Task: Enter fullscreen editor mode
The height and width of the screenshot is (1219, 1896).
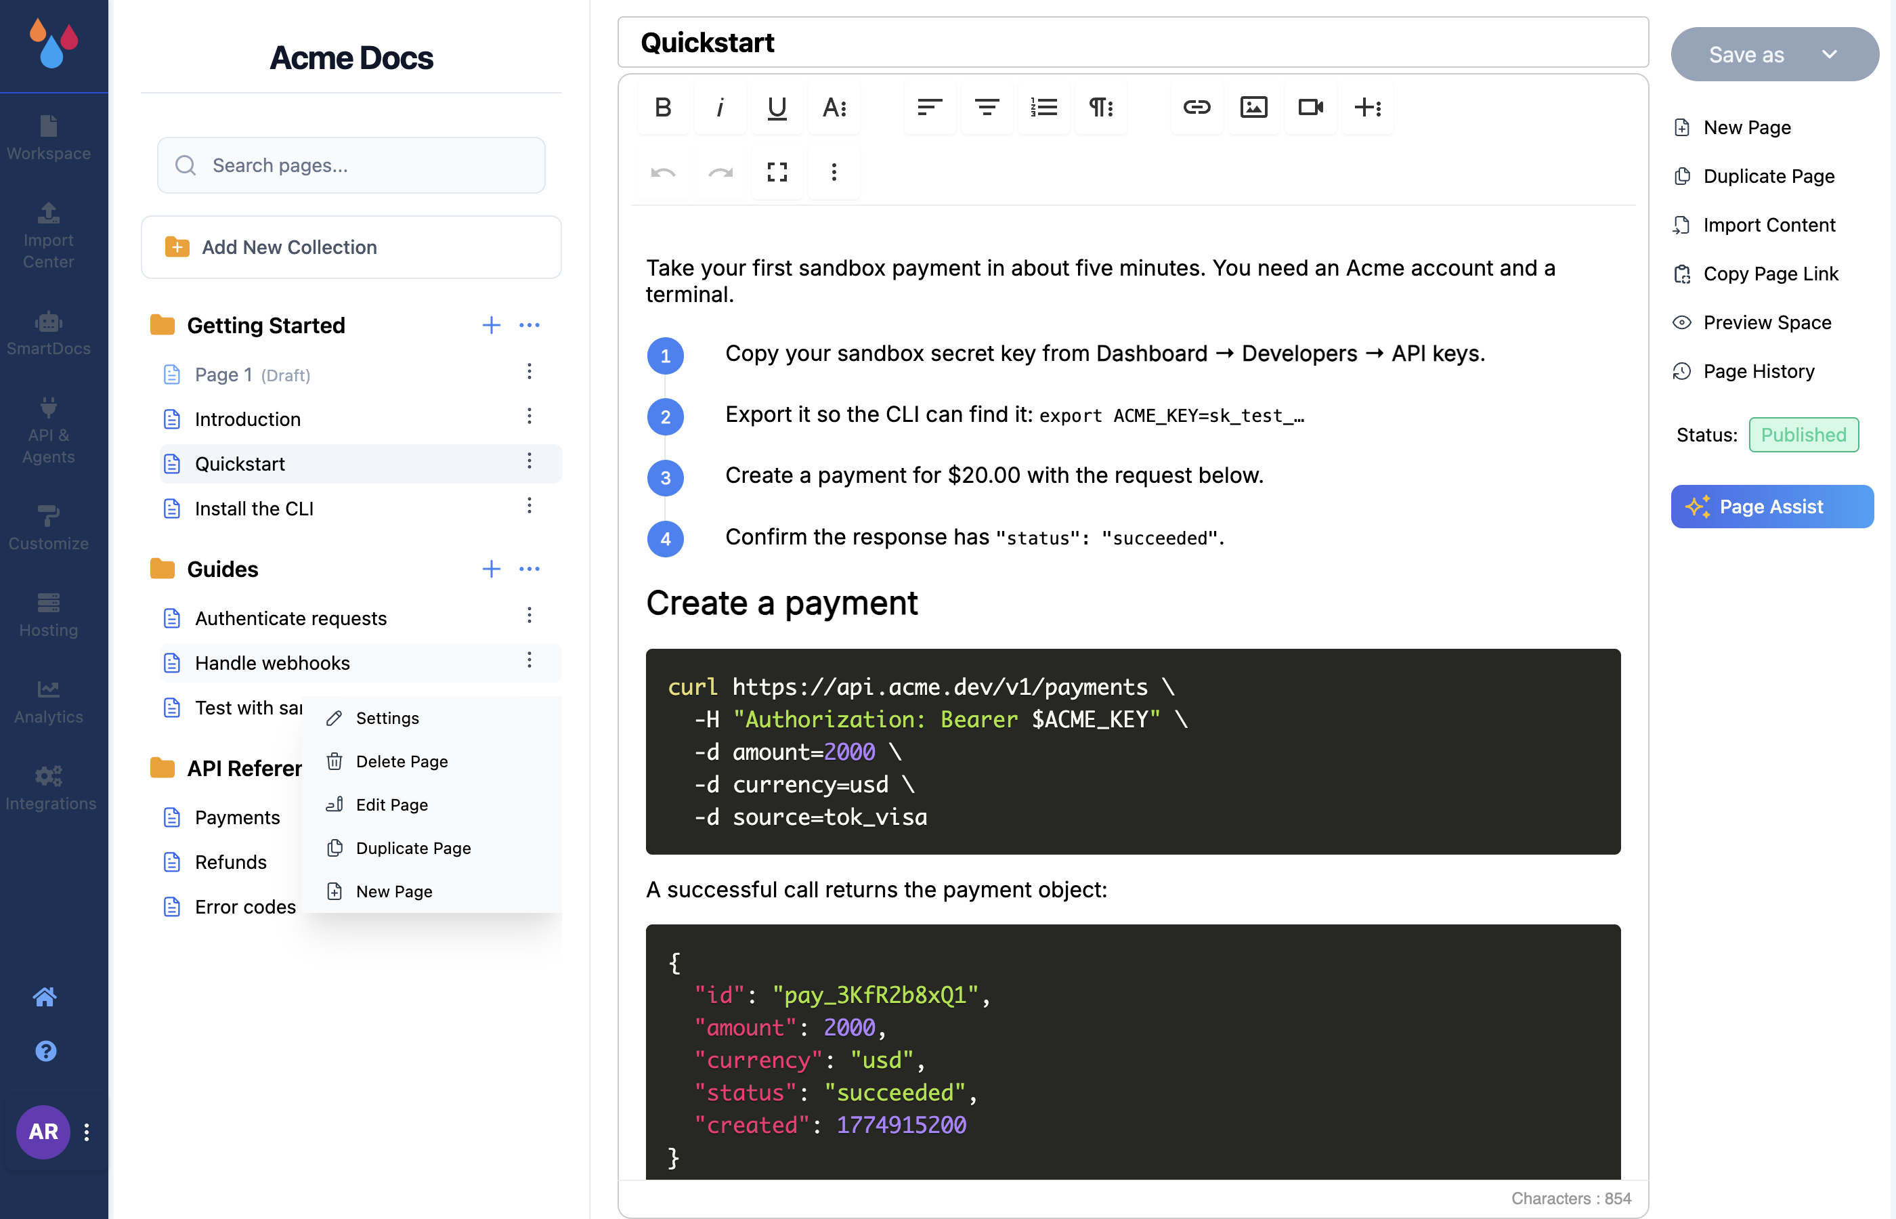Action: click(x=777, y=172)
